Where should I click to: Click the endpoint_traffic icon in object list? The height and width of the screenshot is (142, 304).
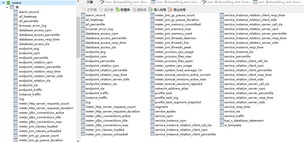click(x=83, y=93)
